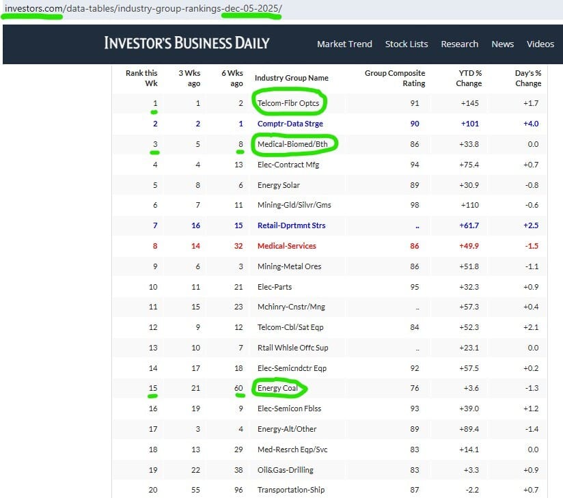Image resolution: width=563 pixels, height=498 pixels.
Task: Select the Elec-Parts group name
Action: (275, 286)
